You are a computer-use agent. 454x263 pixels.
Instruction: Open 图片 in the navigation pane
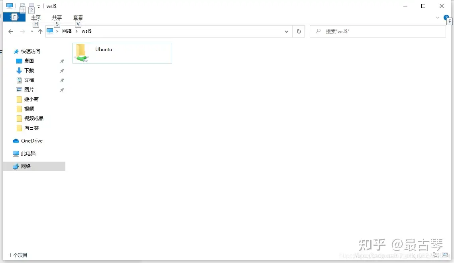29,90
